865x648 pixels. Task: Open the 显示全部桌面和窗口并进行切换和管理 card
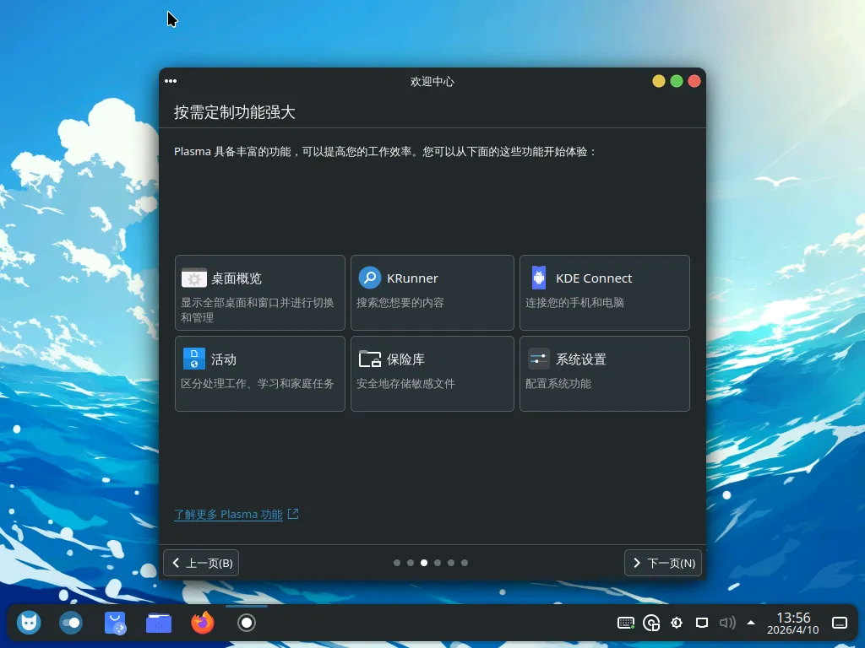(x=260, y=293)
